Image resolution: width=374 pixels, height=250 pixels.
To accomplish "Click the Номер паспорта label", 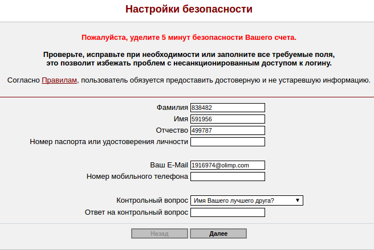I will [108, 142].
